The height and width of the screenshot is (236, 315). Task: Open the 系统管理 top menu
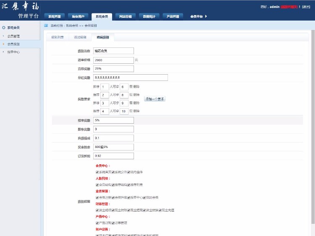55,16
